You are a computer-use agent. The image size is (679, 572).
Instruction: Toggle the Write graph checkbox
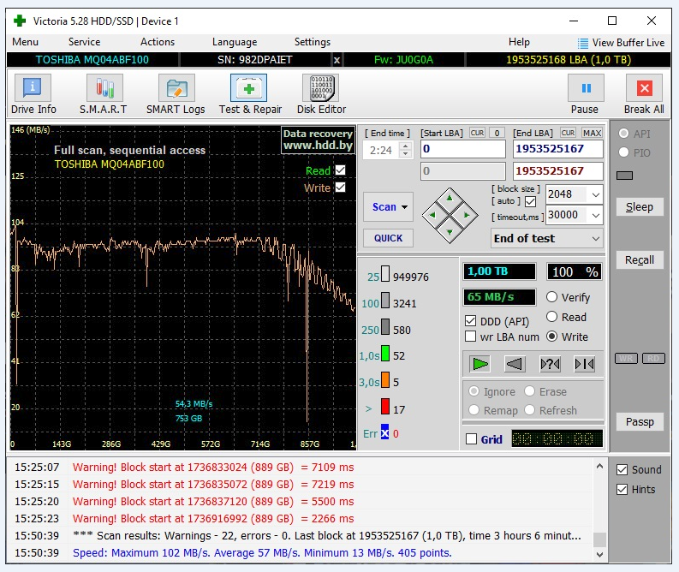[x=341, y=187]
